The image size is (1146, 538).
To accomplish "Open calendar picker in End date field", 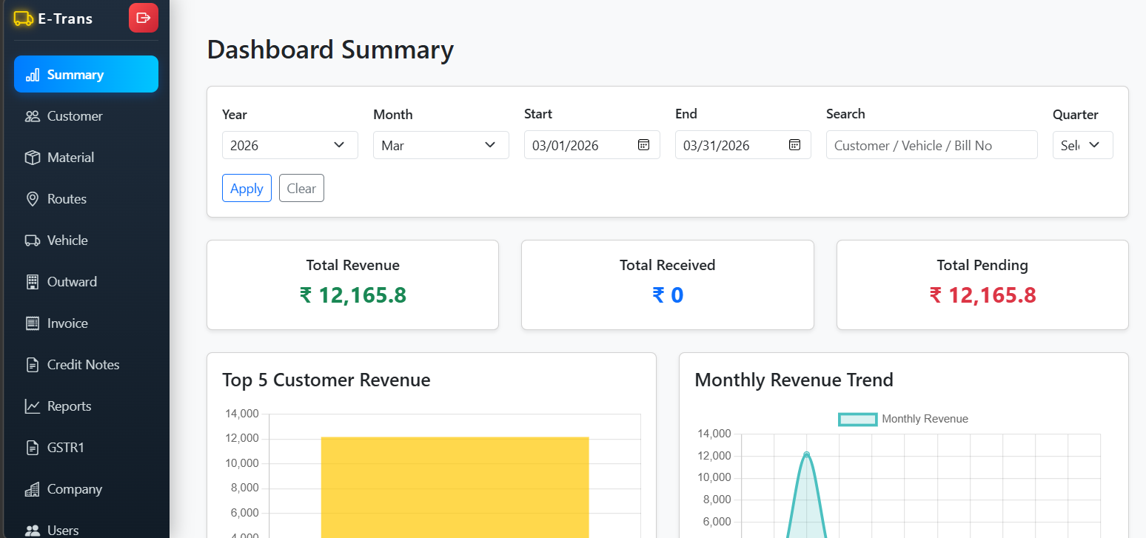I will (794, 145).
